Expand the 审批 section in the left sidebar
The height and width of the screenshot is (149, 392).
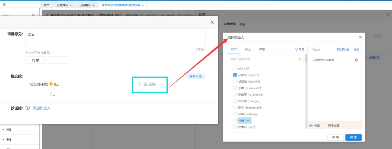point(3,139)
